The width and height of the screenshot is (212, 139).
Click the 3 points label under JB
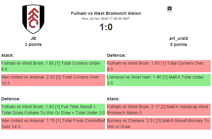pos(33,44)
